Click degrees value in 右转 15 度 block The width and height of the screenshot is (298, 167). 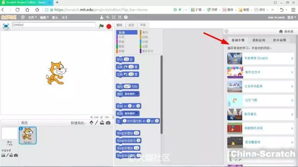click(131, 67)
